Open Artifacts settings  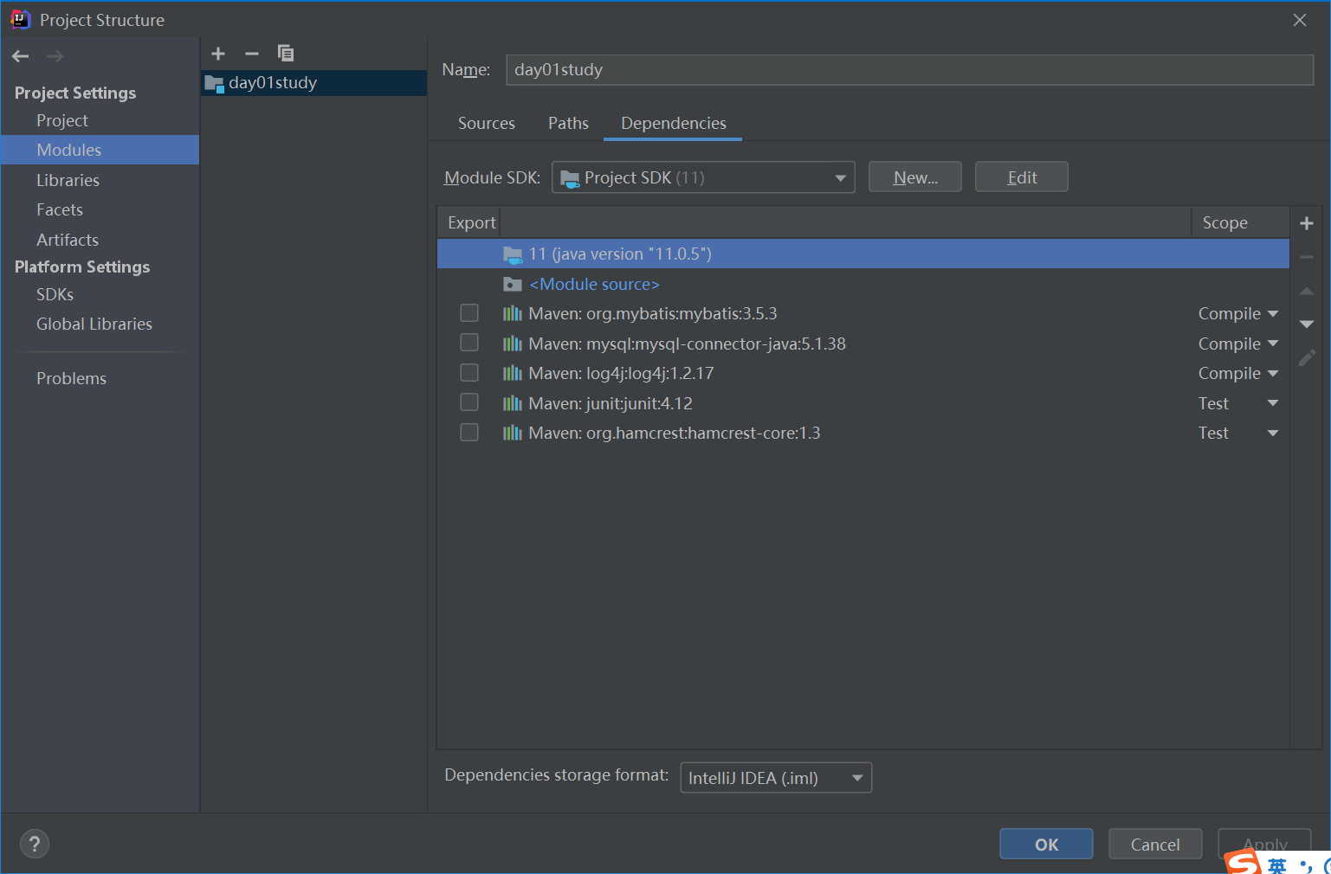pyautogui.click(x=68, y=240)
